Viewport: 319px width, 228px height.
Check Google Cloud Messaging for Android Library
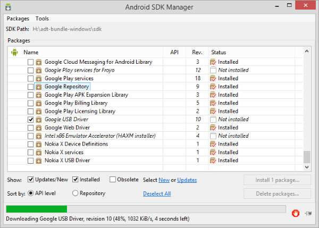(x=30, y=62)
